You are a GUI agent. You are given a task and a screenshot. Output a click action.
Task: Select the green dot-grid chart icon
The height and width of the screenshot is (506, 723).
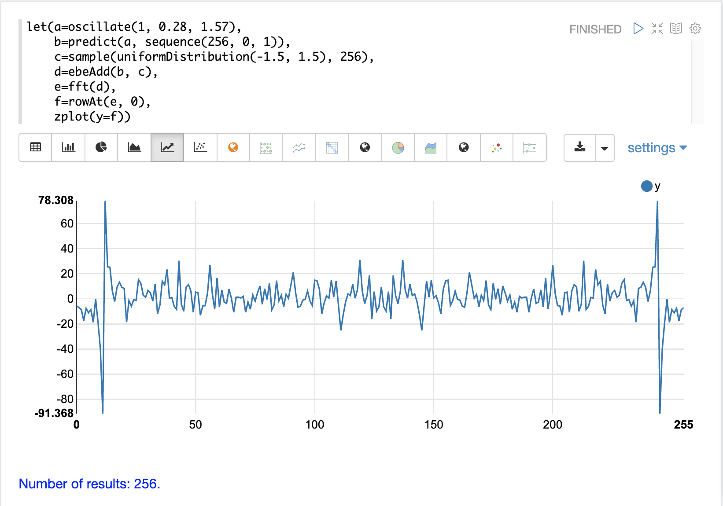click(266, 147)
